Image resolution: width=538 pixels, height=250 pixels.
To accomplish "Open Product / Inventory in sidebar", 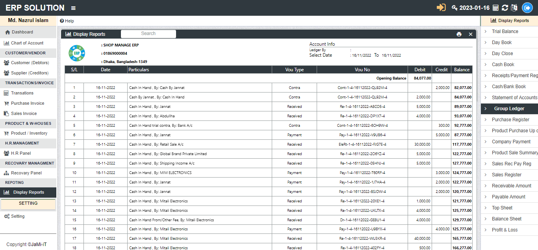I will click(x=29, y=133).
